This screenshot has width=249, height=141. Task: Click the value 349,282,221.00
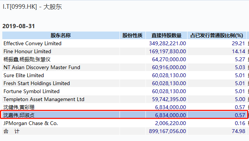[167, 43]
